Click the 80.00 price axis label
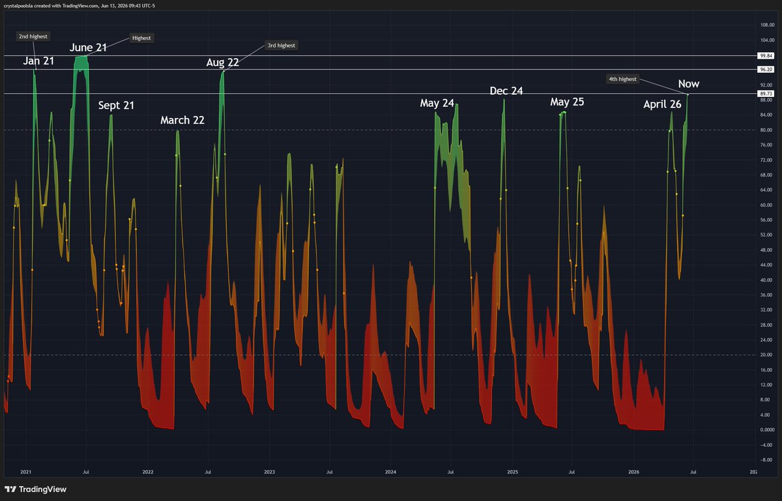782x501 pixels. click(x=766, y=130)
